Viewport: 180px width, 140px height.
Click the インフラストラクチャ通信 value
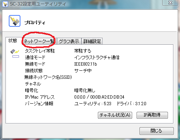[97, 58]
